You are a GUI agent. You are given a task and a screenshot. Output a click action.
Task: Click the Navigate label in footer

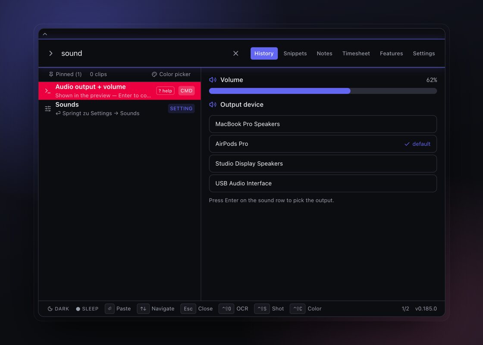tap(163, 309)
